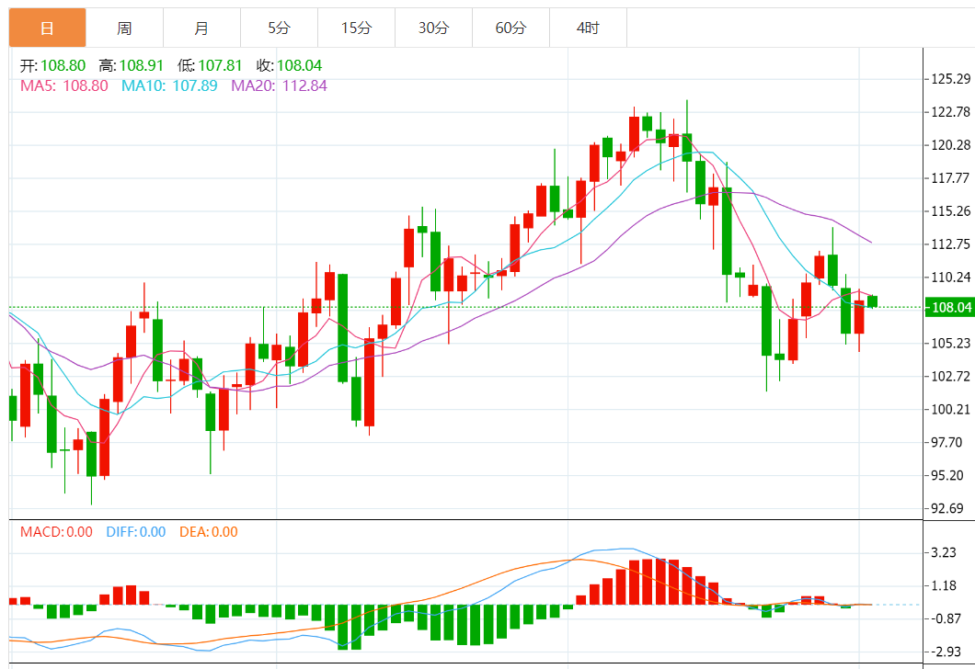
Task: Click the 102.72 price axis label
Action: [x=951, y=376]
